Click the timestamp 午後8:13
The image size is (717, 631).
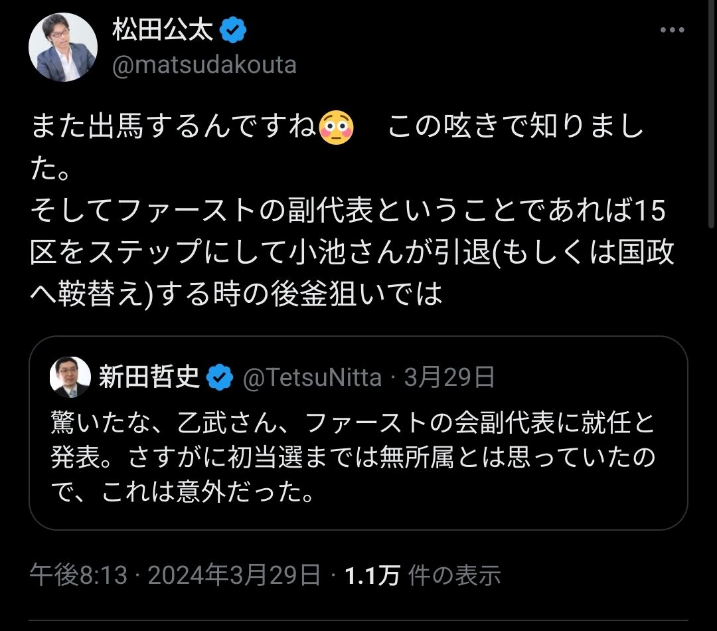coord(78,576)
